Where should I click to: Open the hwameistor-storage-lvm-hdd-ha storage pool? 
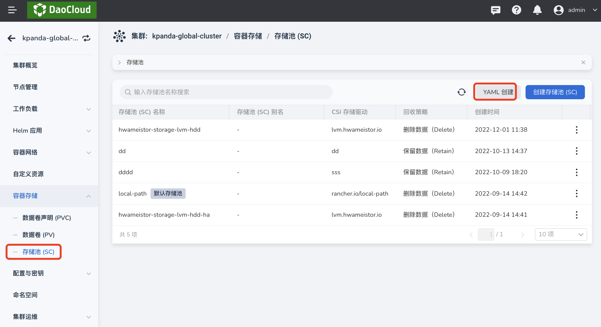point(164,215)
